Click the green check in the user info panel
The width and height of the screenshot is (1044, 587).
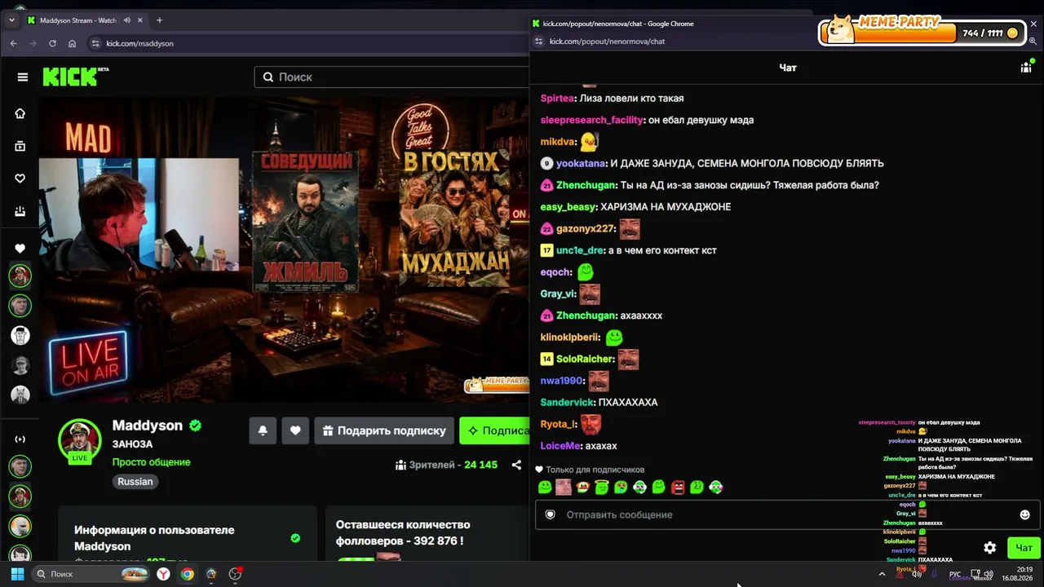295,538
